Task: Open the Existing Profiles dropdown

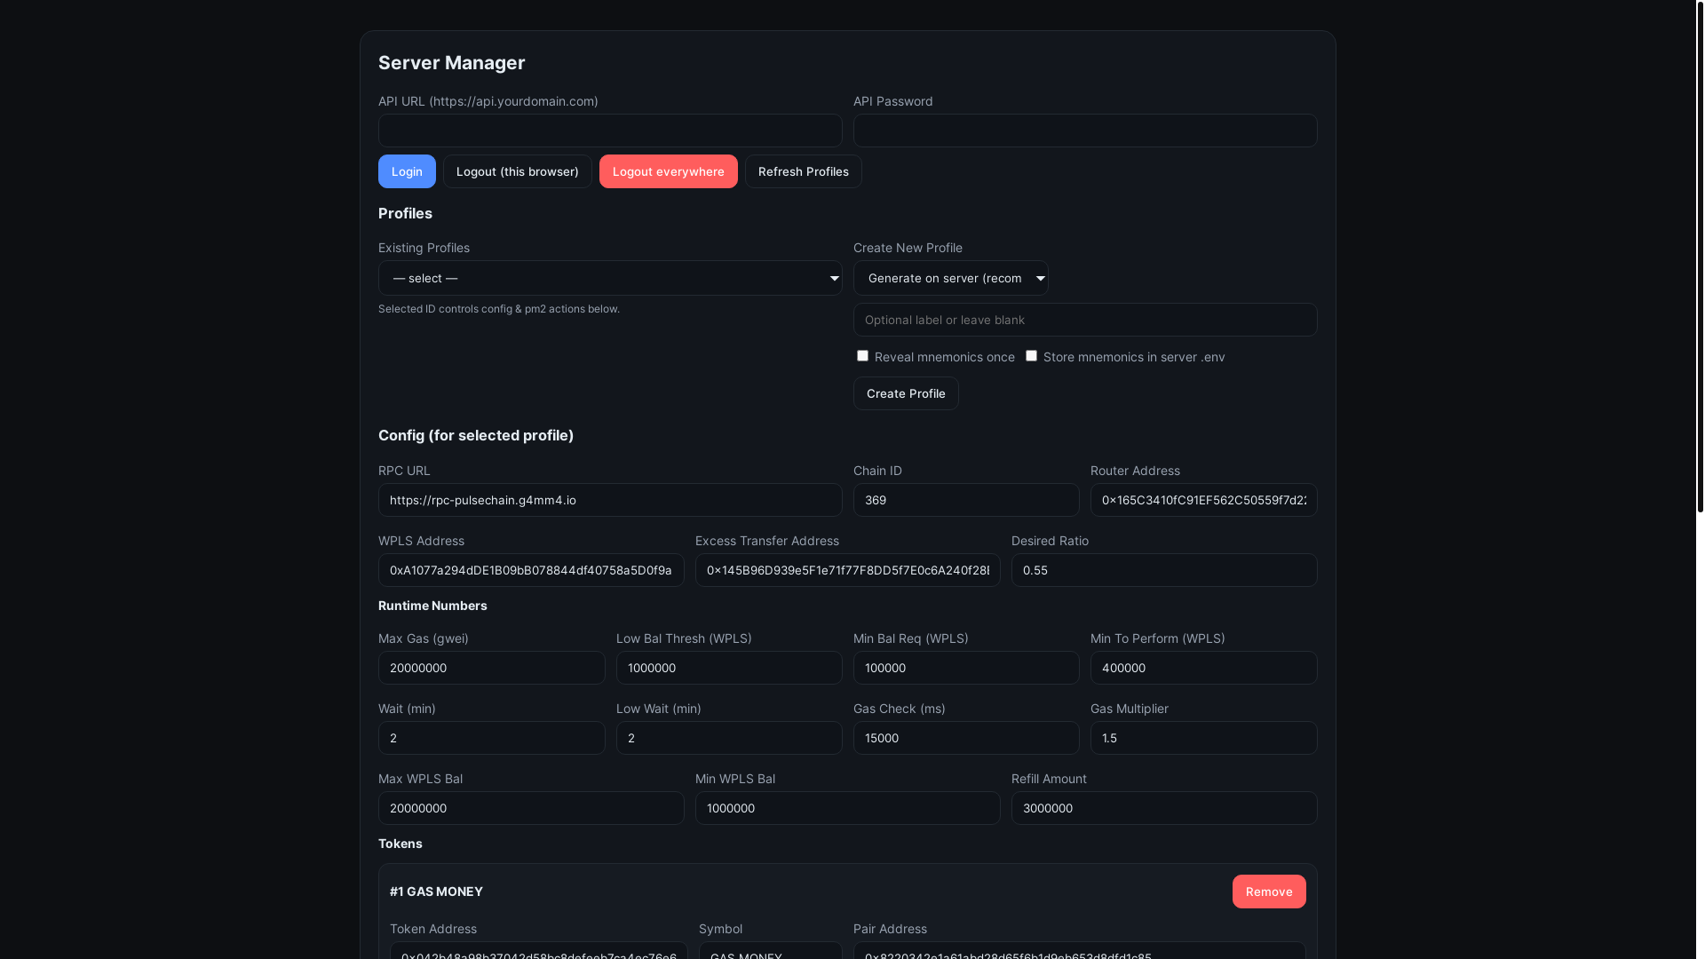Action: pyautogui.click(x=610, y=278)
